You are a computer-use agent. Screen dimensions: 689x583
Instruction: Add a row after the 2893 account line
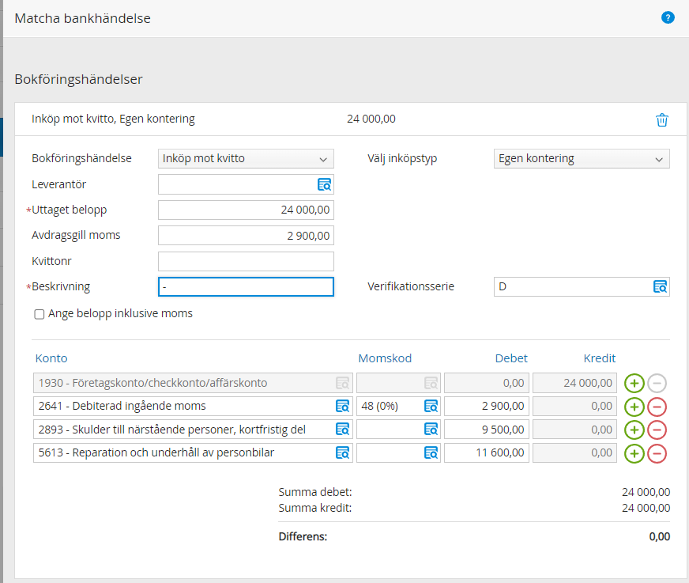click(634, 430)
